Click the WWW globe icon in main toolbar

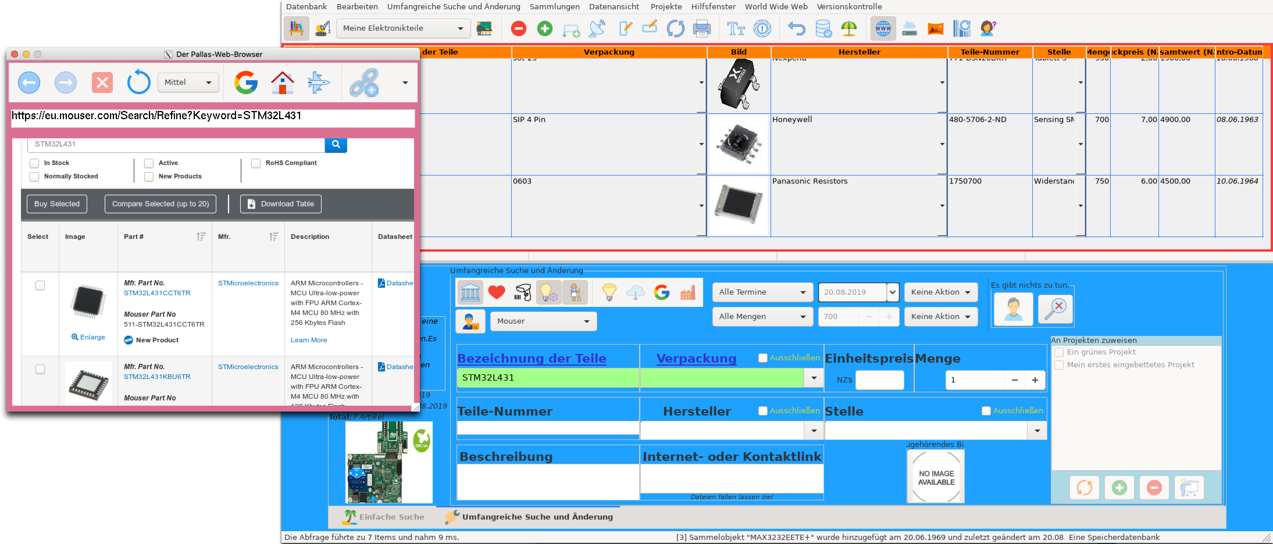pyautogui.click(x=882, y=29)
